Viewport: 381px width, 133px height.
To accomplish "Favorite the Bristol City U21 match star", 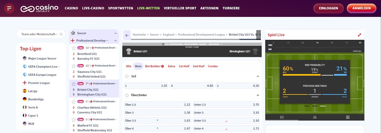I will point(74,84).
